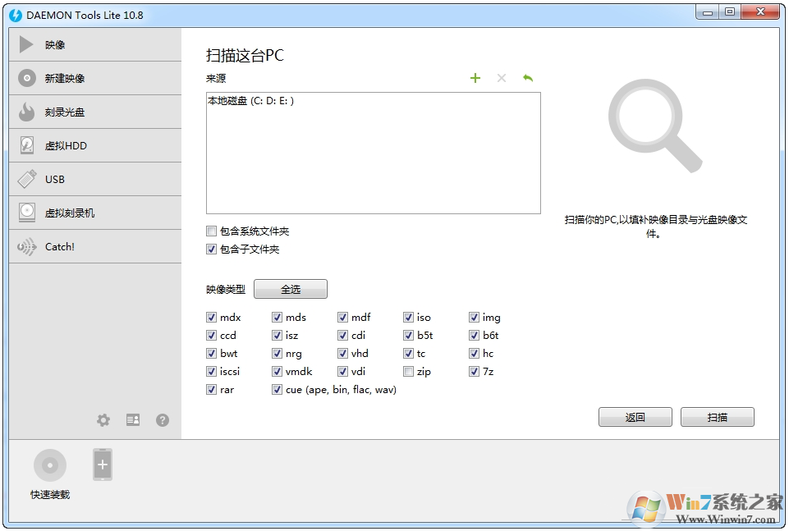
Task: Enable 包含系统文件夹 option
Action: click(x=211, y=231)
